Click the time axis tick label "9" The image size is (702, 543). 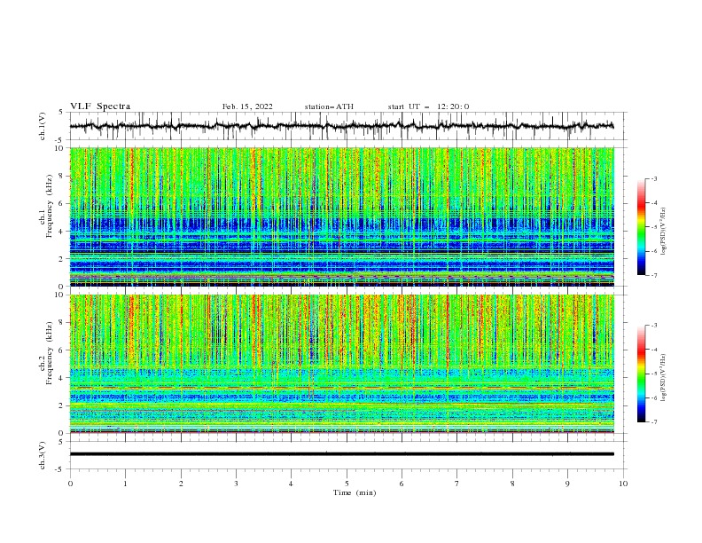click(567, 484)
